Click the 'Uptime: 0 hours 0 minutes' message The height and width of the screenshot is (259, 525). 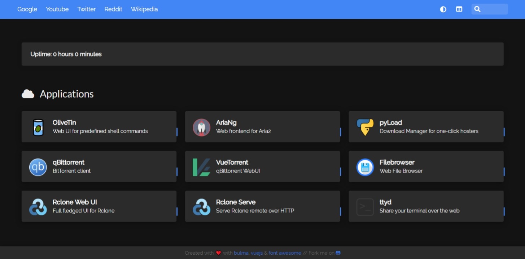[x=66, y=54]
